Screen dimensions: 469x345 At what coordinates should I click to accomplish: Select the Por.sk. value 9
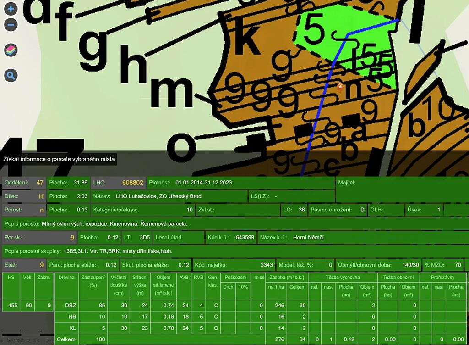(72, 238)
